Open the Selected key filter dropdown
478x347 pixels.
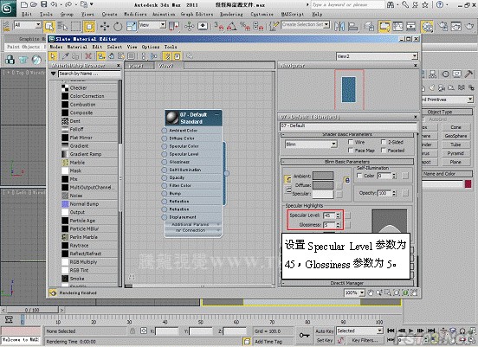pyautogui.click(x=359, y=331)
